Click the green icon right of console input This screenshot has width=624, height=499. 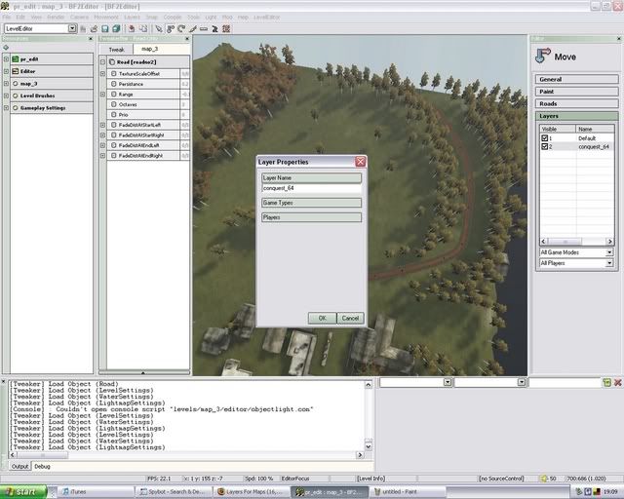tap(606, 383)
